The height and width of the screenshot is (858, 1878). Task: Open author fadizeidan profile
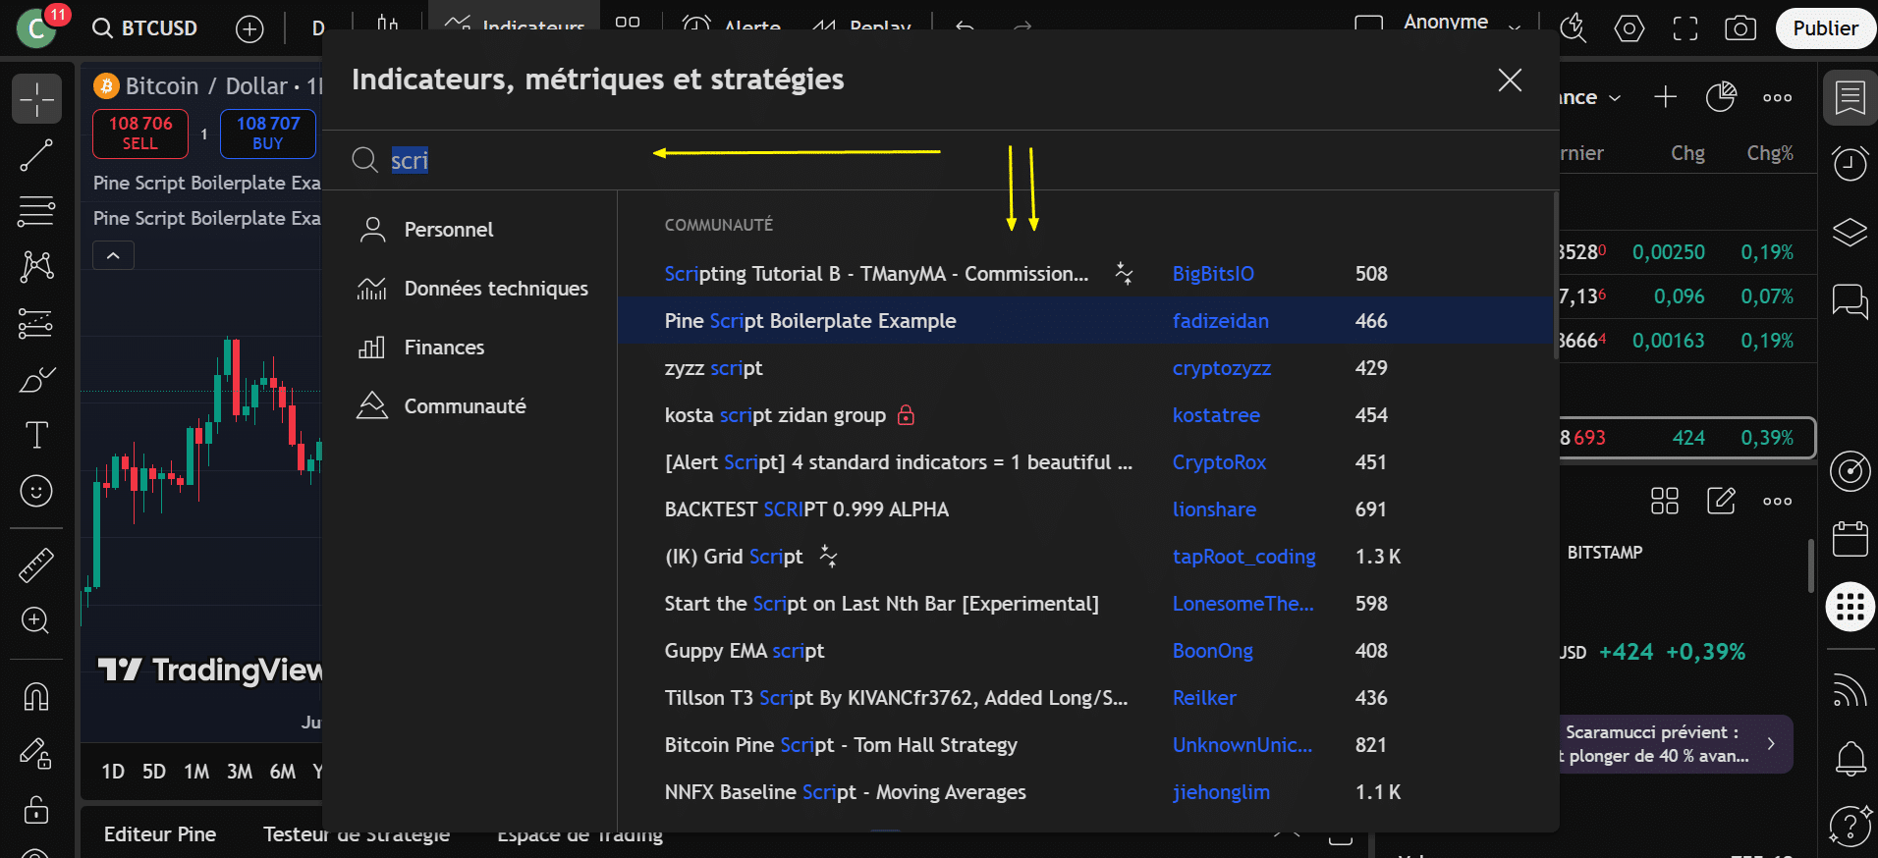(x=1220, y=321)
